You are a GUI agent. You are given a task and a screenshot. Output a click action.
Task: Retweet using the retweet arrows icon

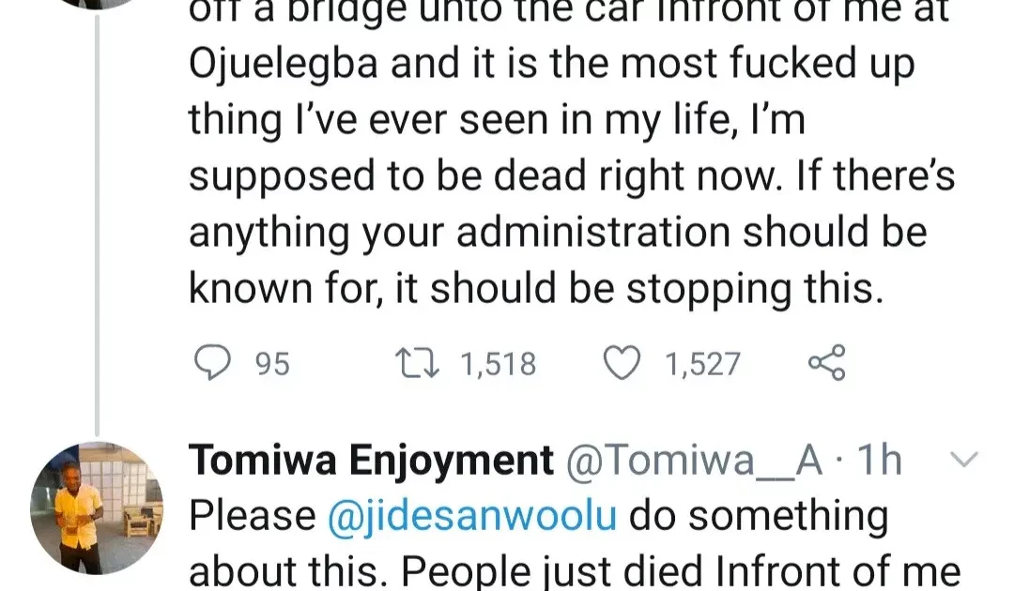(x=418, y=363)
